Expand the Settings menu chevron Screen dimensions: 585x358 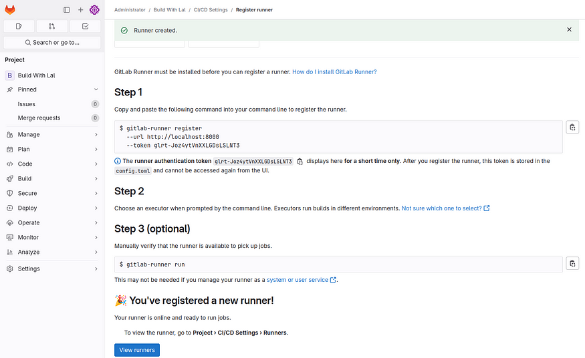pos(96,269)
